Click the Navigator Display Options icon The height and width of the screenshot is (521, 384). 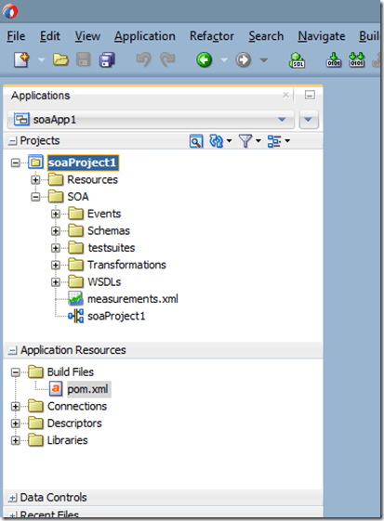click(274, 141)
